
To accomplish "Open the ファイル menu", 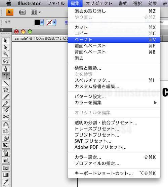I will (x=56, y=3).
